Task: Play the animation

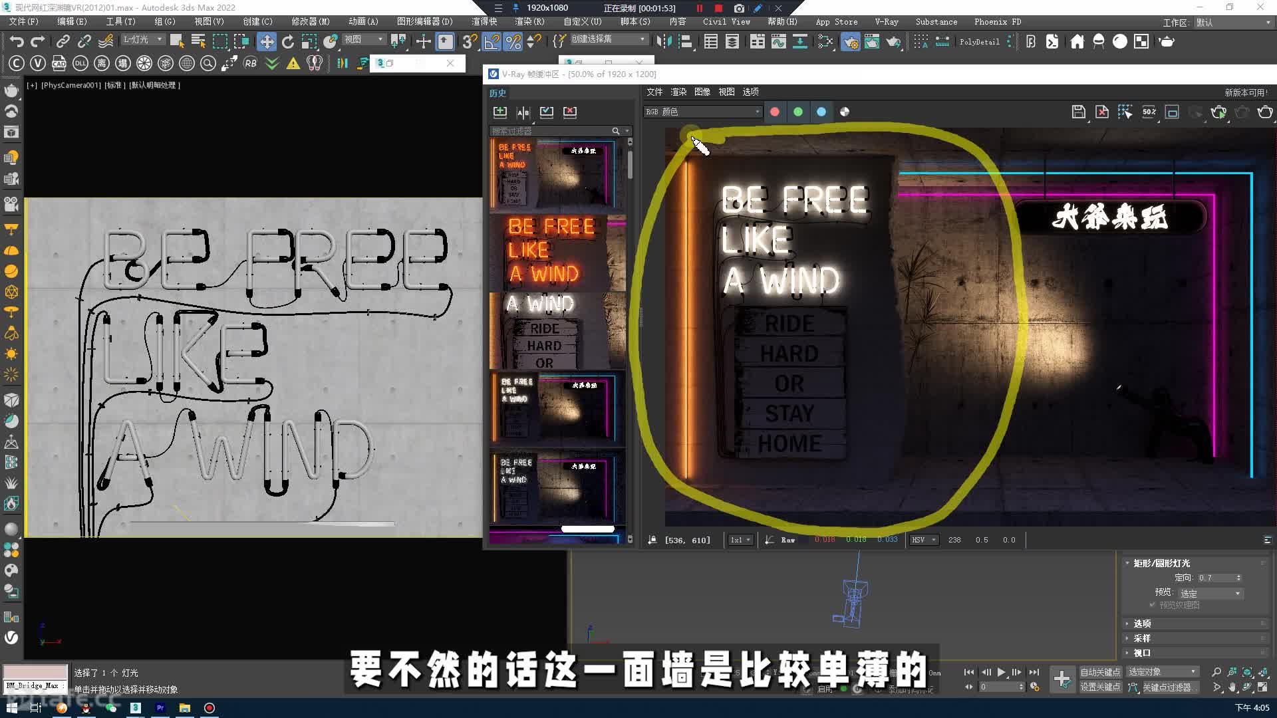Action: [1001, 672]
